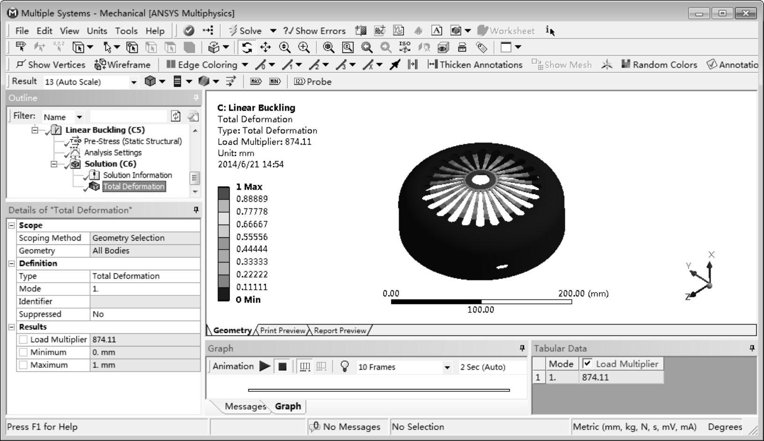The height and width of the screenshot is (441, 764).
Task: Click the Single select arrow icon
Action: point(107,47)
